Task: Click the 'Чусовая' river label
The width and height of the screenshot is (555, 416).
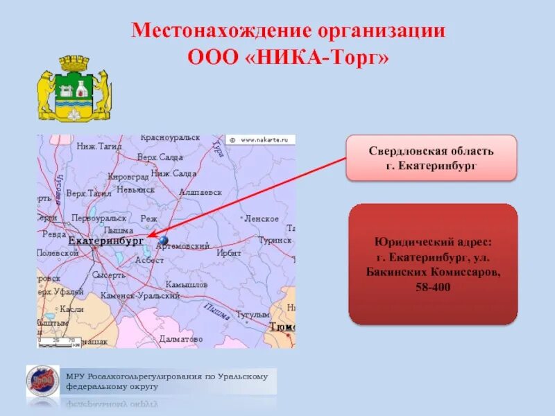Action: coord(59,189)
